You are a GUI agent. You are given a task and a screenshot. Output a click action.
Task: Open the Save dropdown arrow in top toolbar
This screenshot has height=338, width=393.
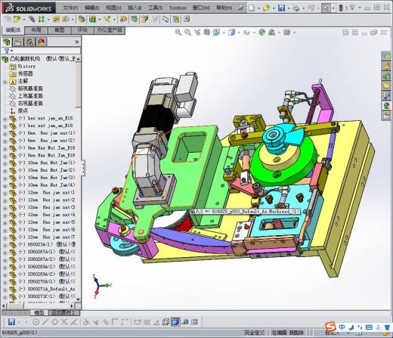click(x=288, y=8)
